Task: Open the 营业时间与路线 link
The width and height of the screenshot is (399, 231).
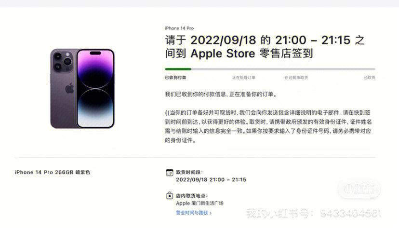Action: pyautogui.click(x=192, y=213)
